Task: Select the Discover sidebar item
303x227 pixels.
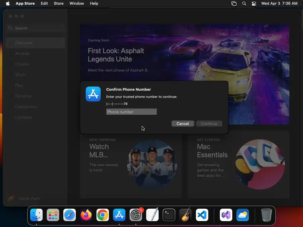Action: coord(36,43)
